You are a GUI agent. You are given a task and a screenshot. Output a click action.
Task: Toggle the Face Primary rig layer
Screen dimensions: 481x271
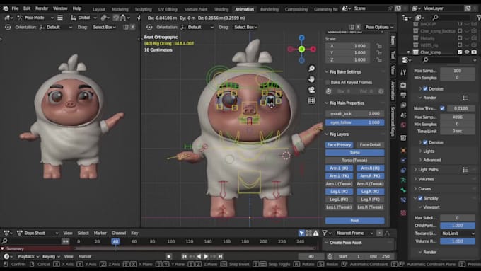click(339, 145)
